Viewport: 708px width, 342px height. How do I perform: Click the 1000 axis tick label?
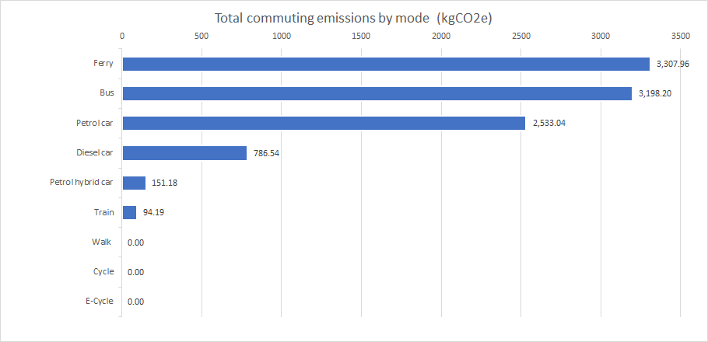pyautogui.click(x=282, y=37)
